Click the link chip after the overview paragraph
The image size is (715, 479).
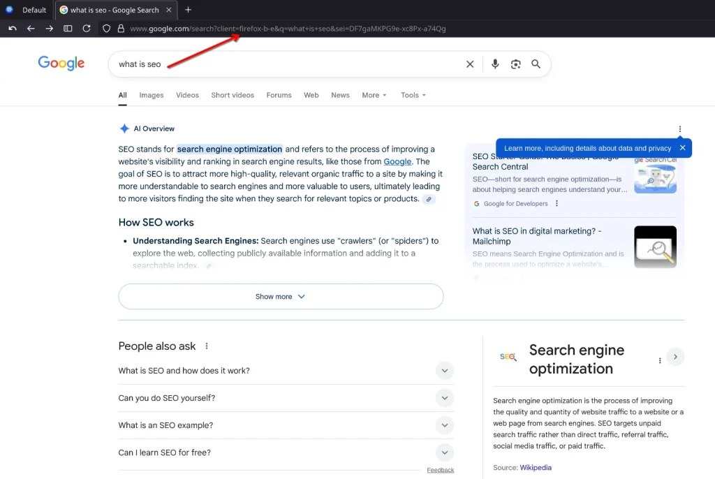click(429, 200)
